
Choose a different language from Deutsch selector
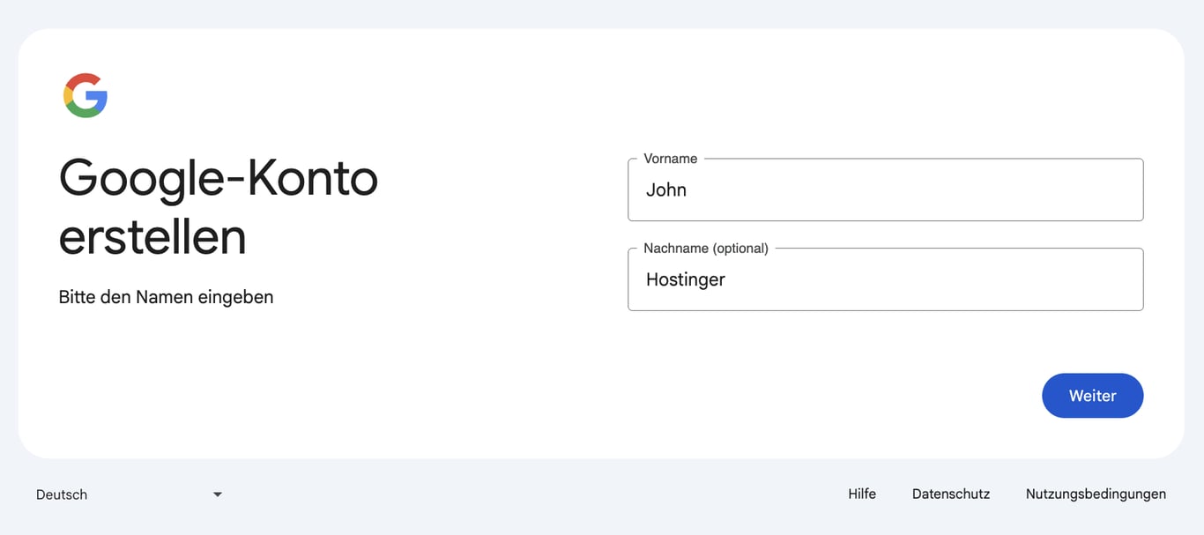(128, 494)
